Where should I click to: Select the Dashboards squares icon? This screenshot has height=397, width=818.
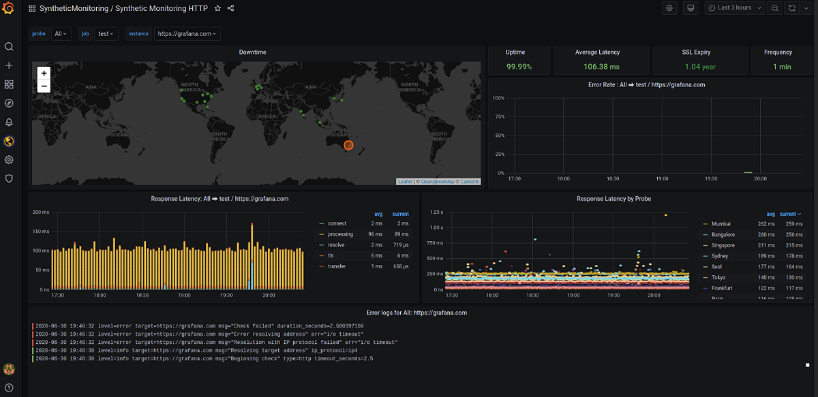[x=9, y=84]
